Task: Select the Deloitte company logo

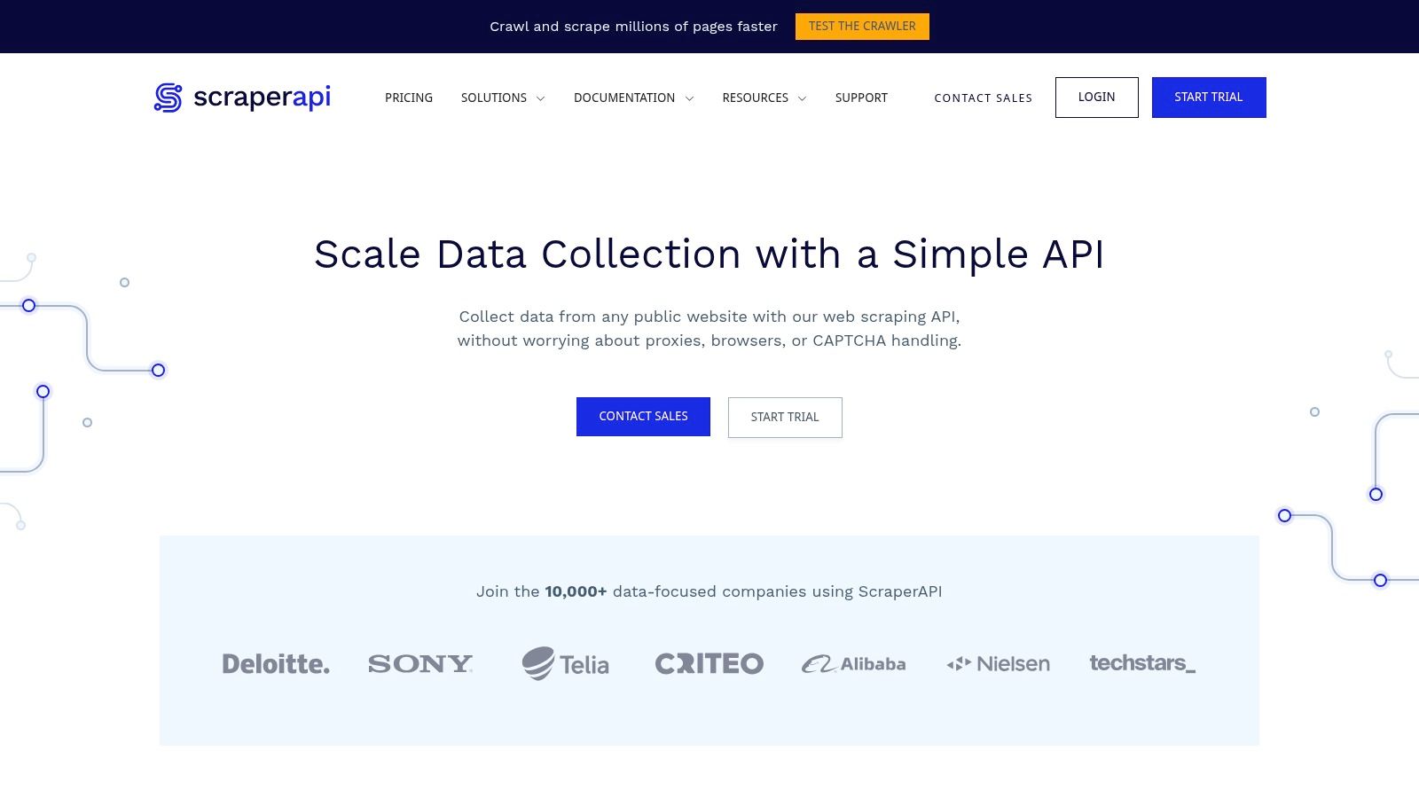Action: 276,663
